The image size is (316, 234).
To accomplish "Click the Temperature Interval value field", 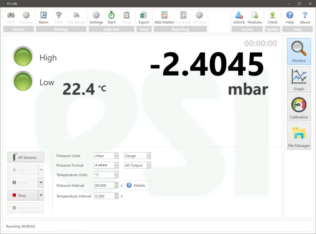I will [104, 196].
